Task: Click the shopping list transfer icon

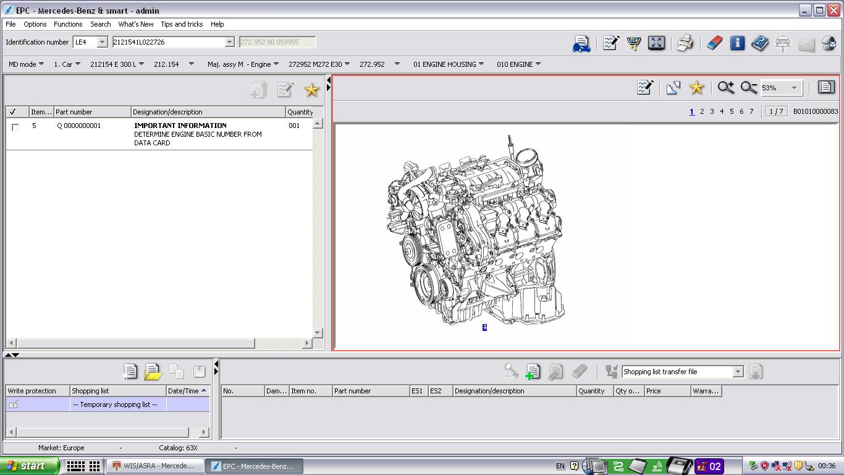Action: pyautogui.click(x=611, y=372)
